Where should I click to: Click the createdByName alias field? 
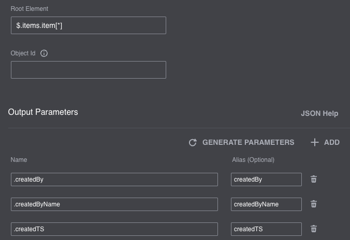(x=266, y=204)
